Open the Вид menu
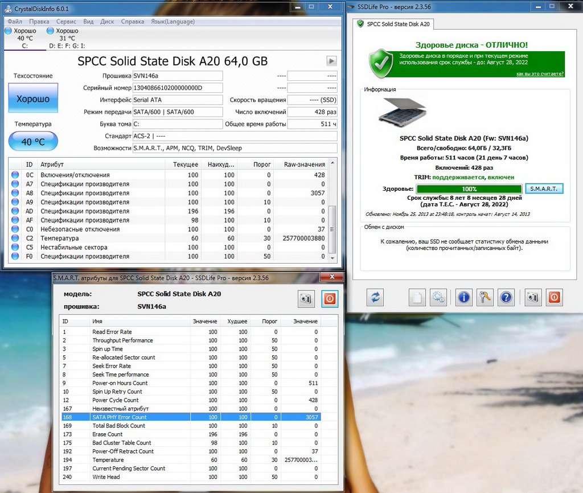 pyautogui.click(x=88, y=22)
